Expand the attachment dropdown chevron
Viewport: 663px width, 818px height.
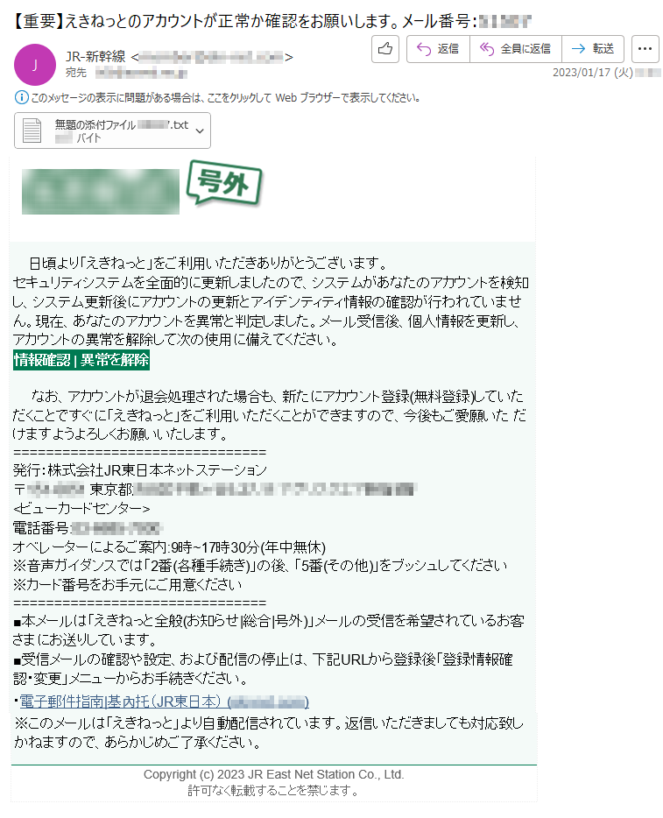(x=200, y=131)
